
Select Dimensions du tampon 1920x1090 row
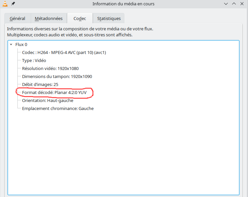click(x=57, y=76)
